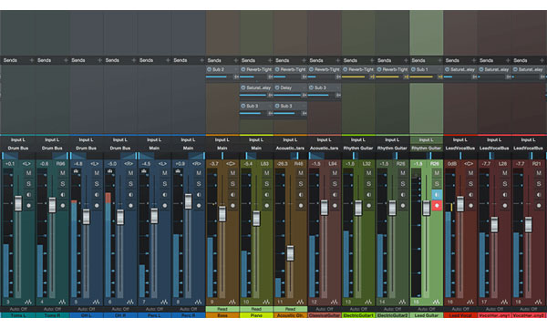The width and height of the screenshot is (547, 328).
Task: Mute the Bass channel
Action: tap(232, 173)
